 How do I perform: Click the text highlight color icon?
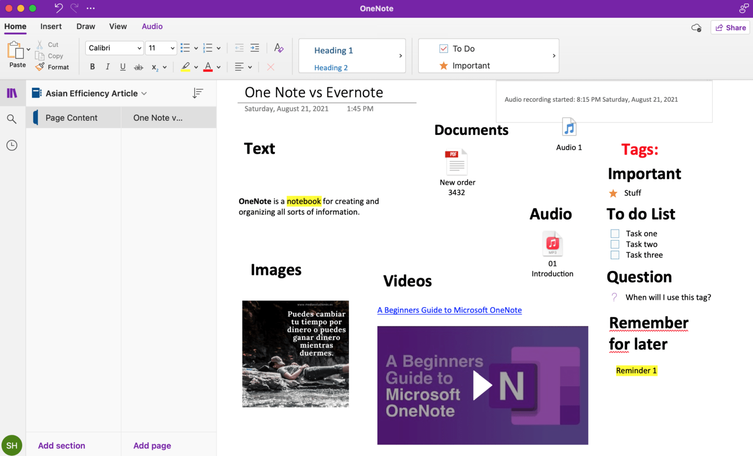[x=186, y=67]
